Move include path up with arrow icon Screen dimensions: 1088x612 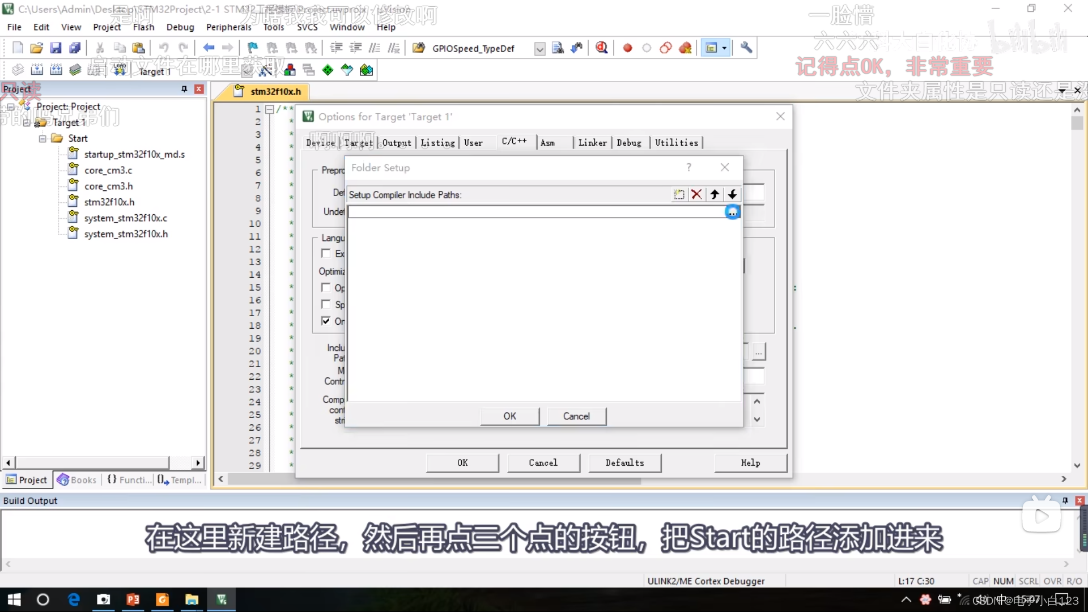point(715,194)
